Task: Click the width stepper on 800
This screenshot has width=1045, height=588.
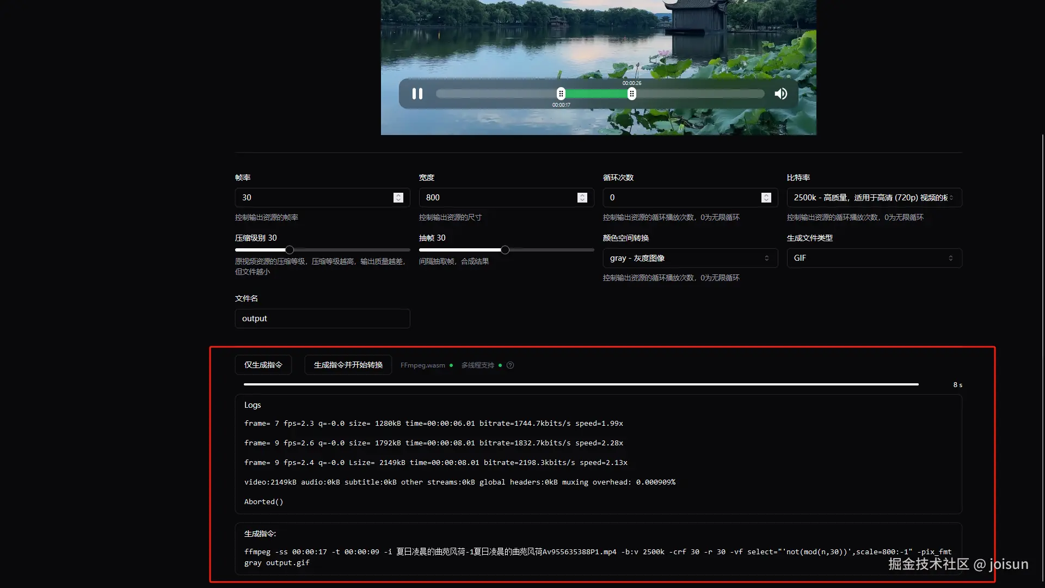Action: pos(582,198)
